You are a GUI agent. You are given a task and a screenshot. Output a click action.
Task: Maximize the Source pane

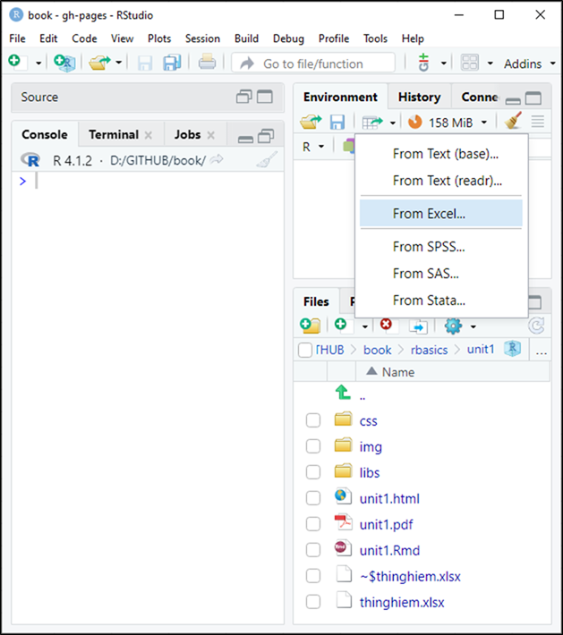click(265, 97)
